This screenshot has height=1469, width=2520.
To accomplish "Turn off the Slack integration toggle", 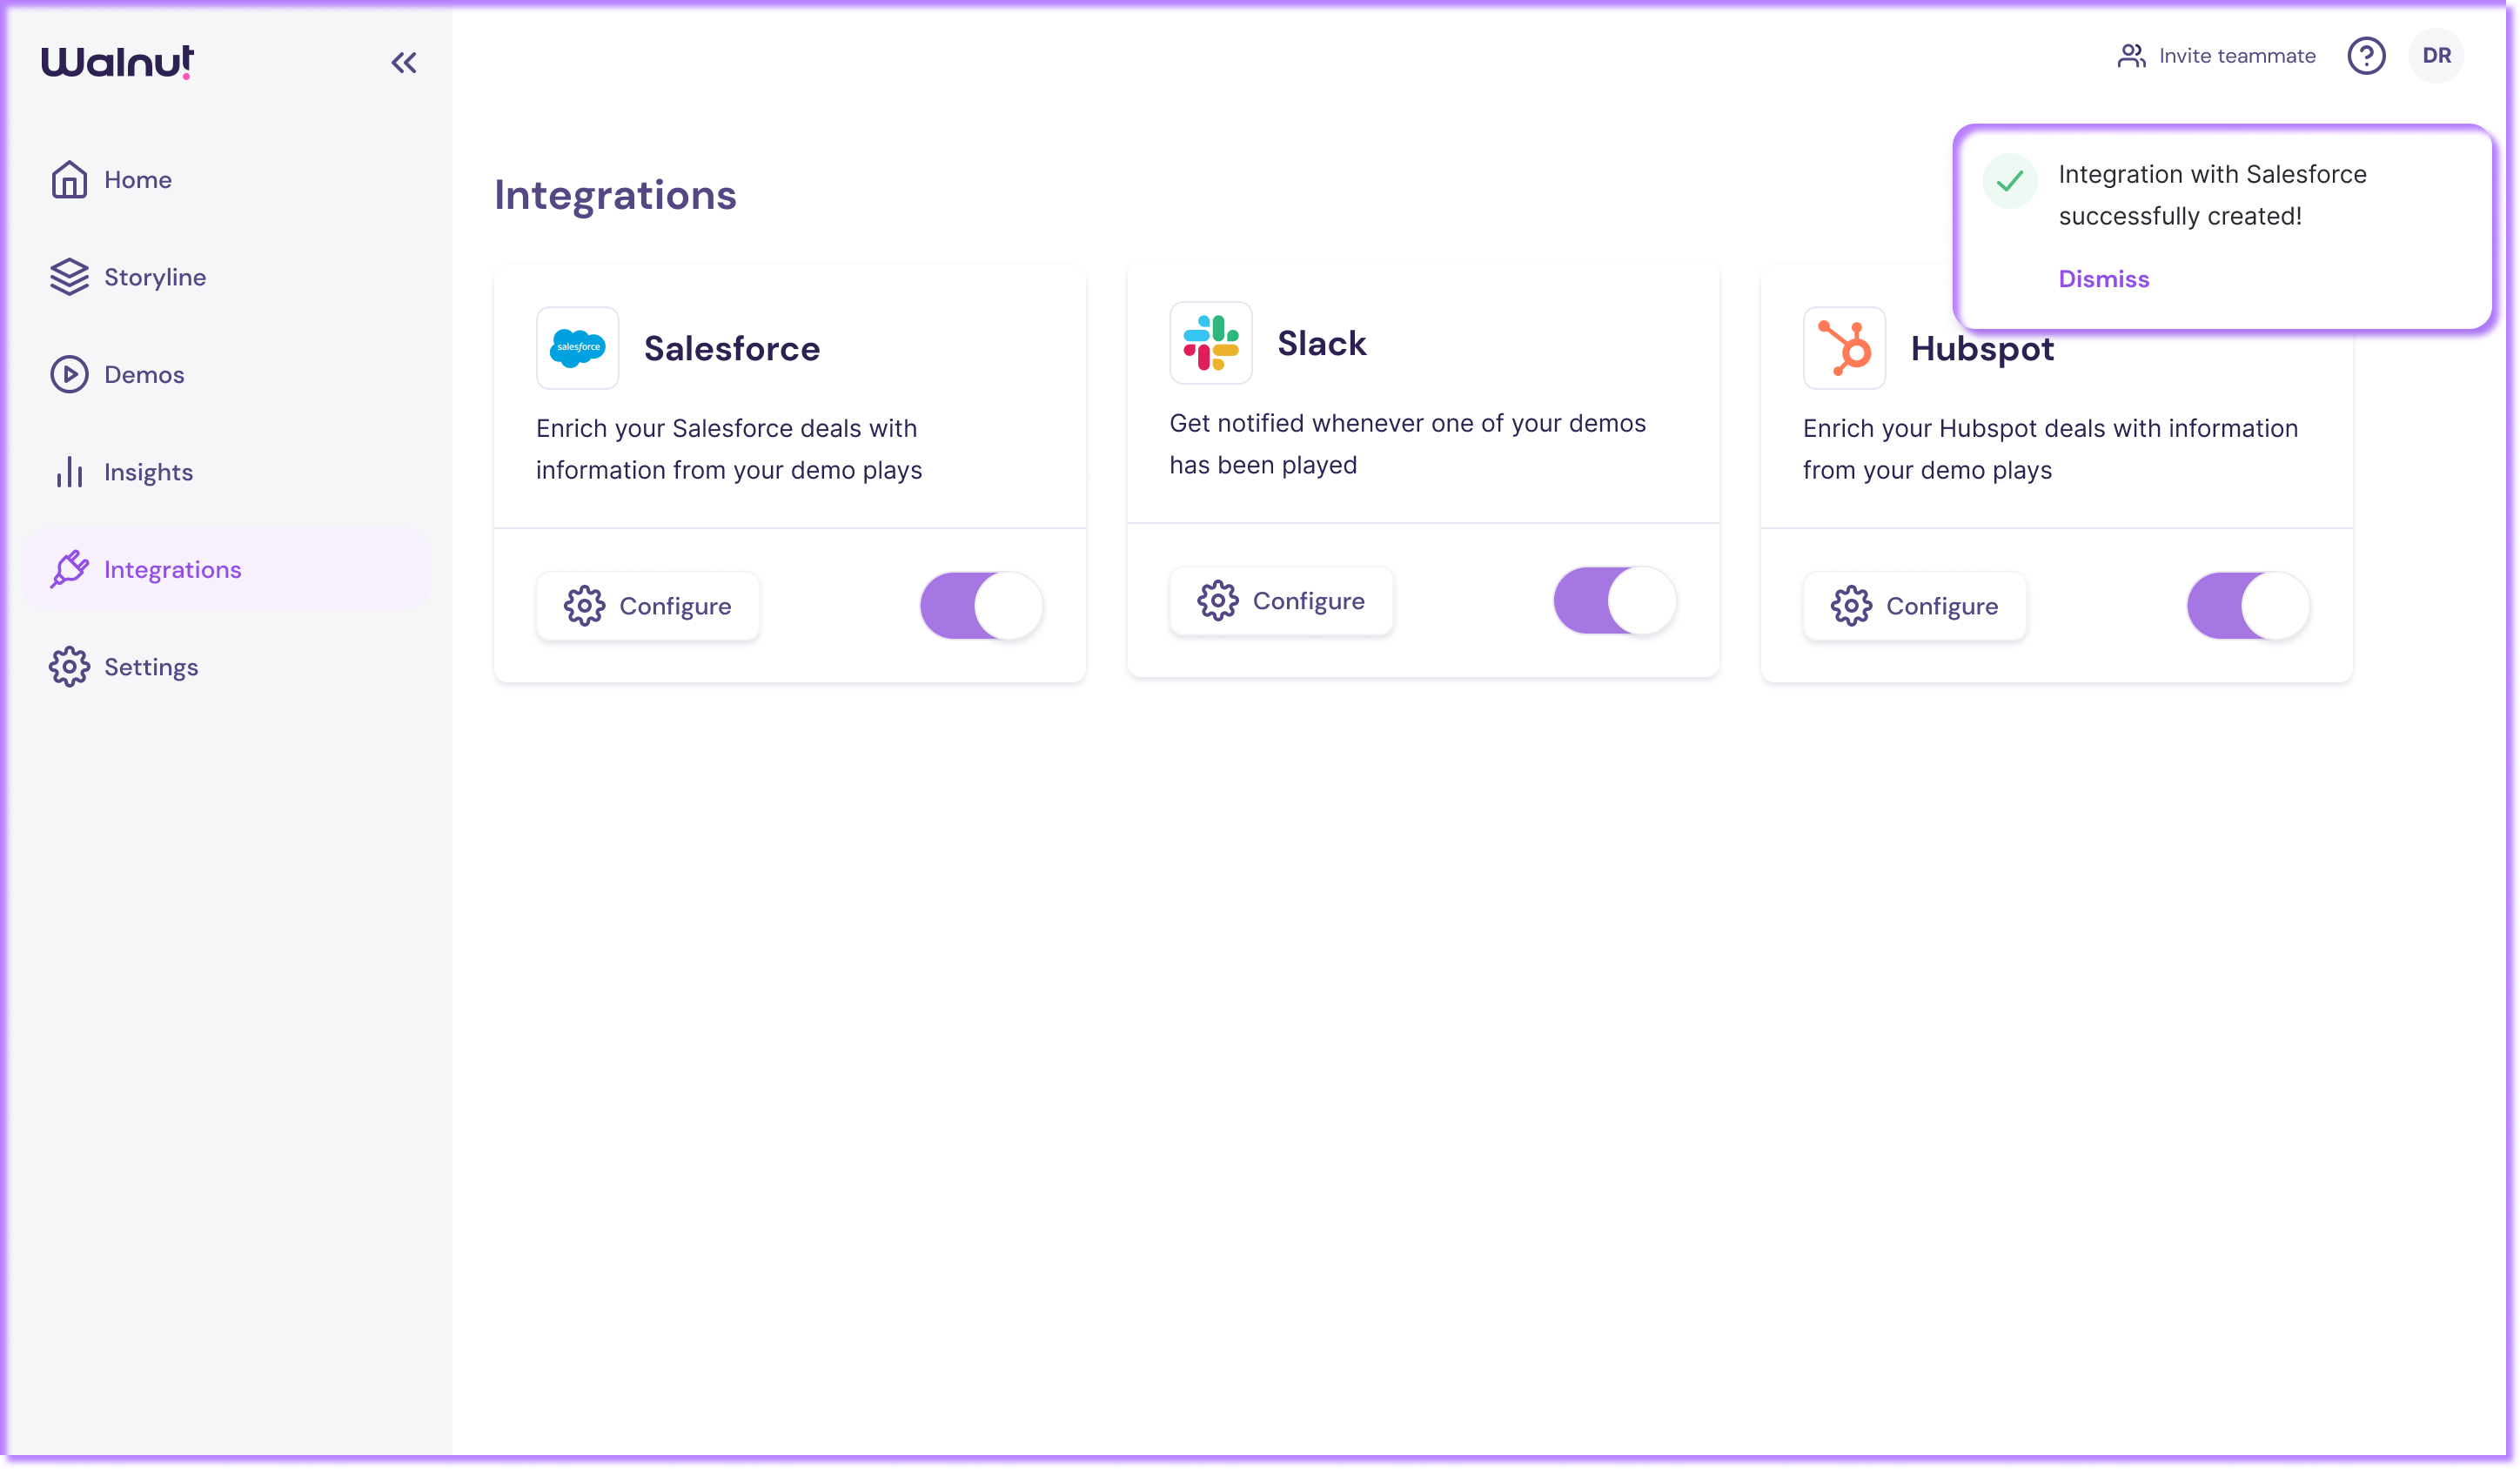I will click(x=1614, y=601).
